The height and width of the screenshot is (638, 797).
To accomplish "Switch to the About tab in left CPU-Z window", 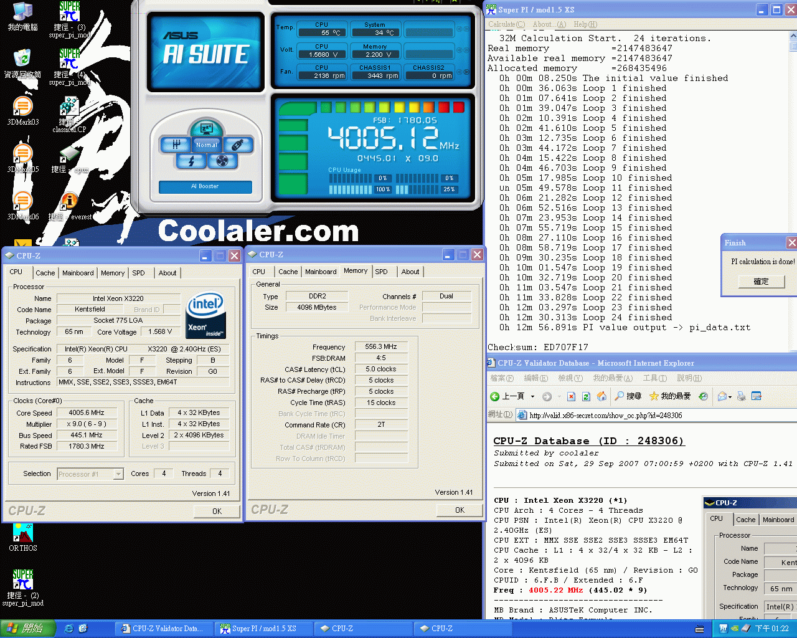I will (x=167, y=273).
